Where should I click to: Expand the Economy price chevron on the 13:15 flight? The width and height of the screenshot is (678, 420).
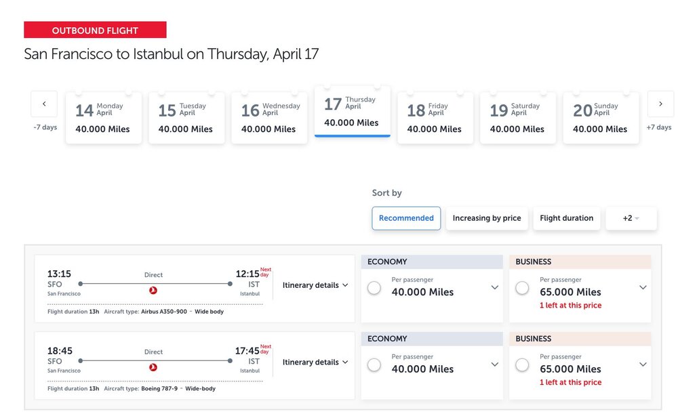coord(494,287)
